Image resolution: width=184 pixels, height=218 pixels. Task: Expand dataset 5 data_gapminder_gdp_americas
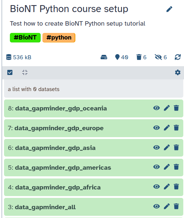click(x=60, y=168)
